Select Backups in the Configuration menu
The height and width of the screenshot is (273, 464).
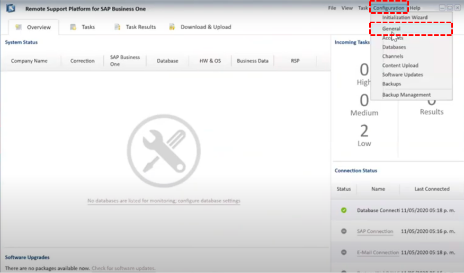tap(391, 84)
